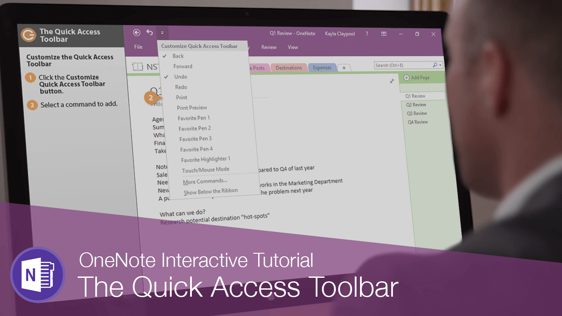Click the Help question mark icon
Image resolution: width=562 pixels, height=316 pixels.
tap(367, 34)
